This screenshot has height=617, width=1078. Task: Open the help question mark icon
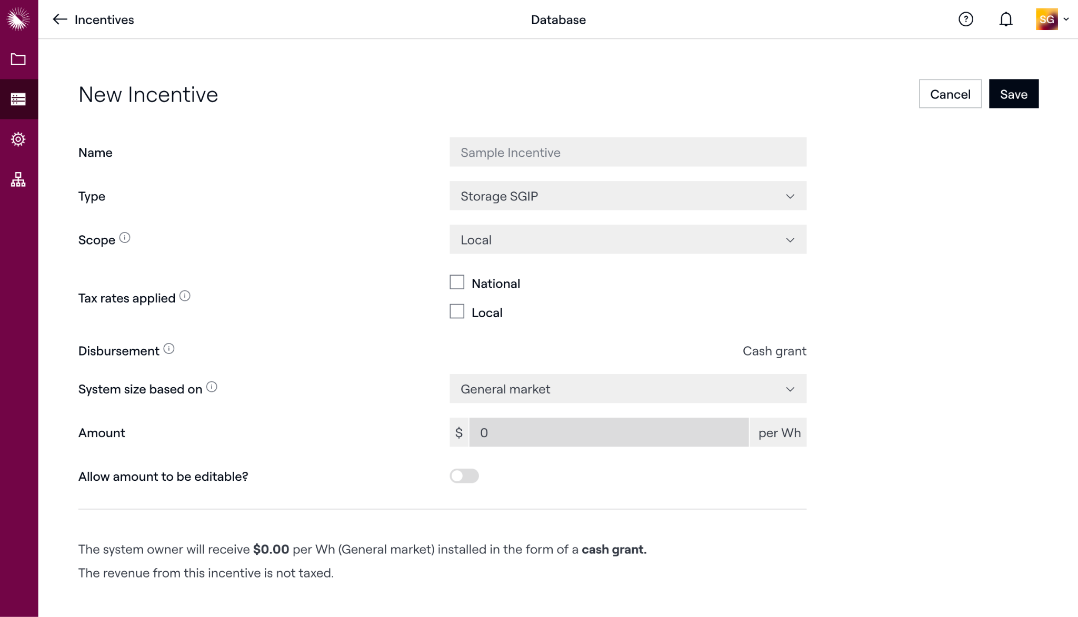pyautogui.click(x=965, y=19)
